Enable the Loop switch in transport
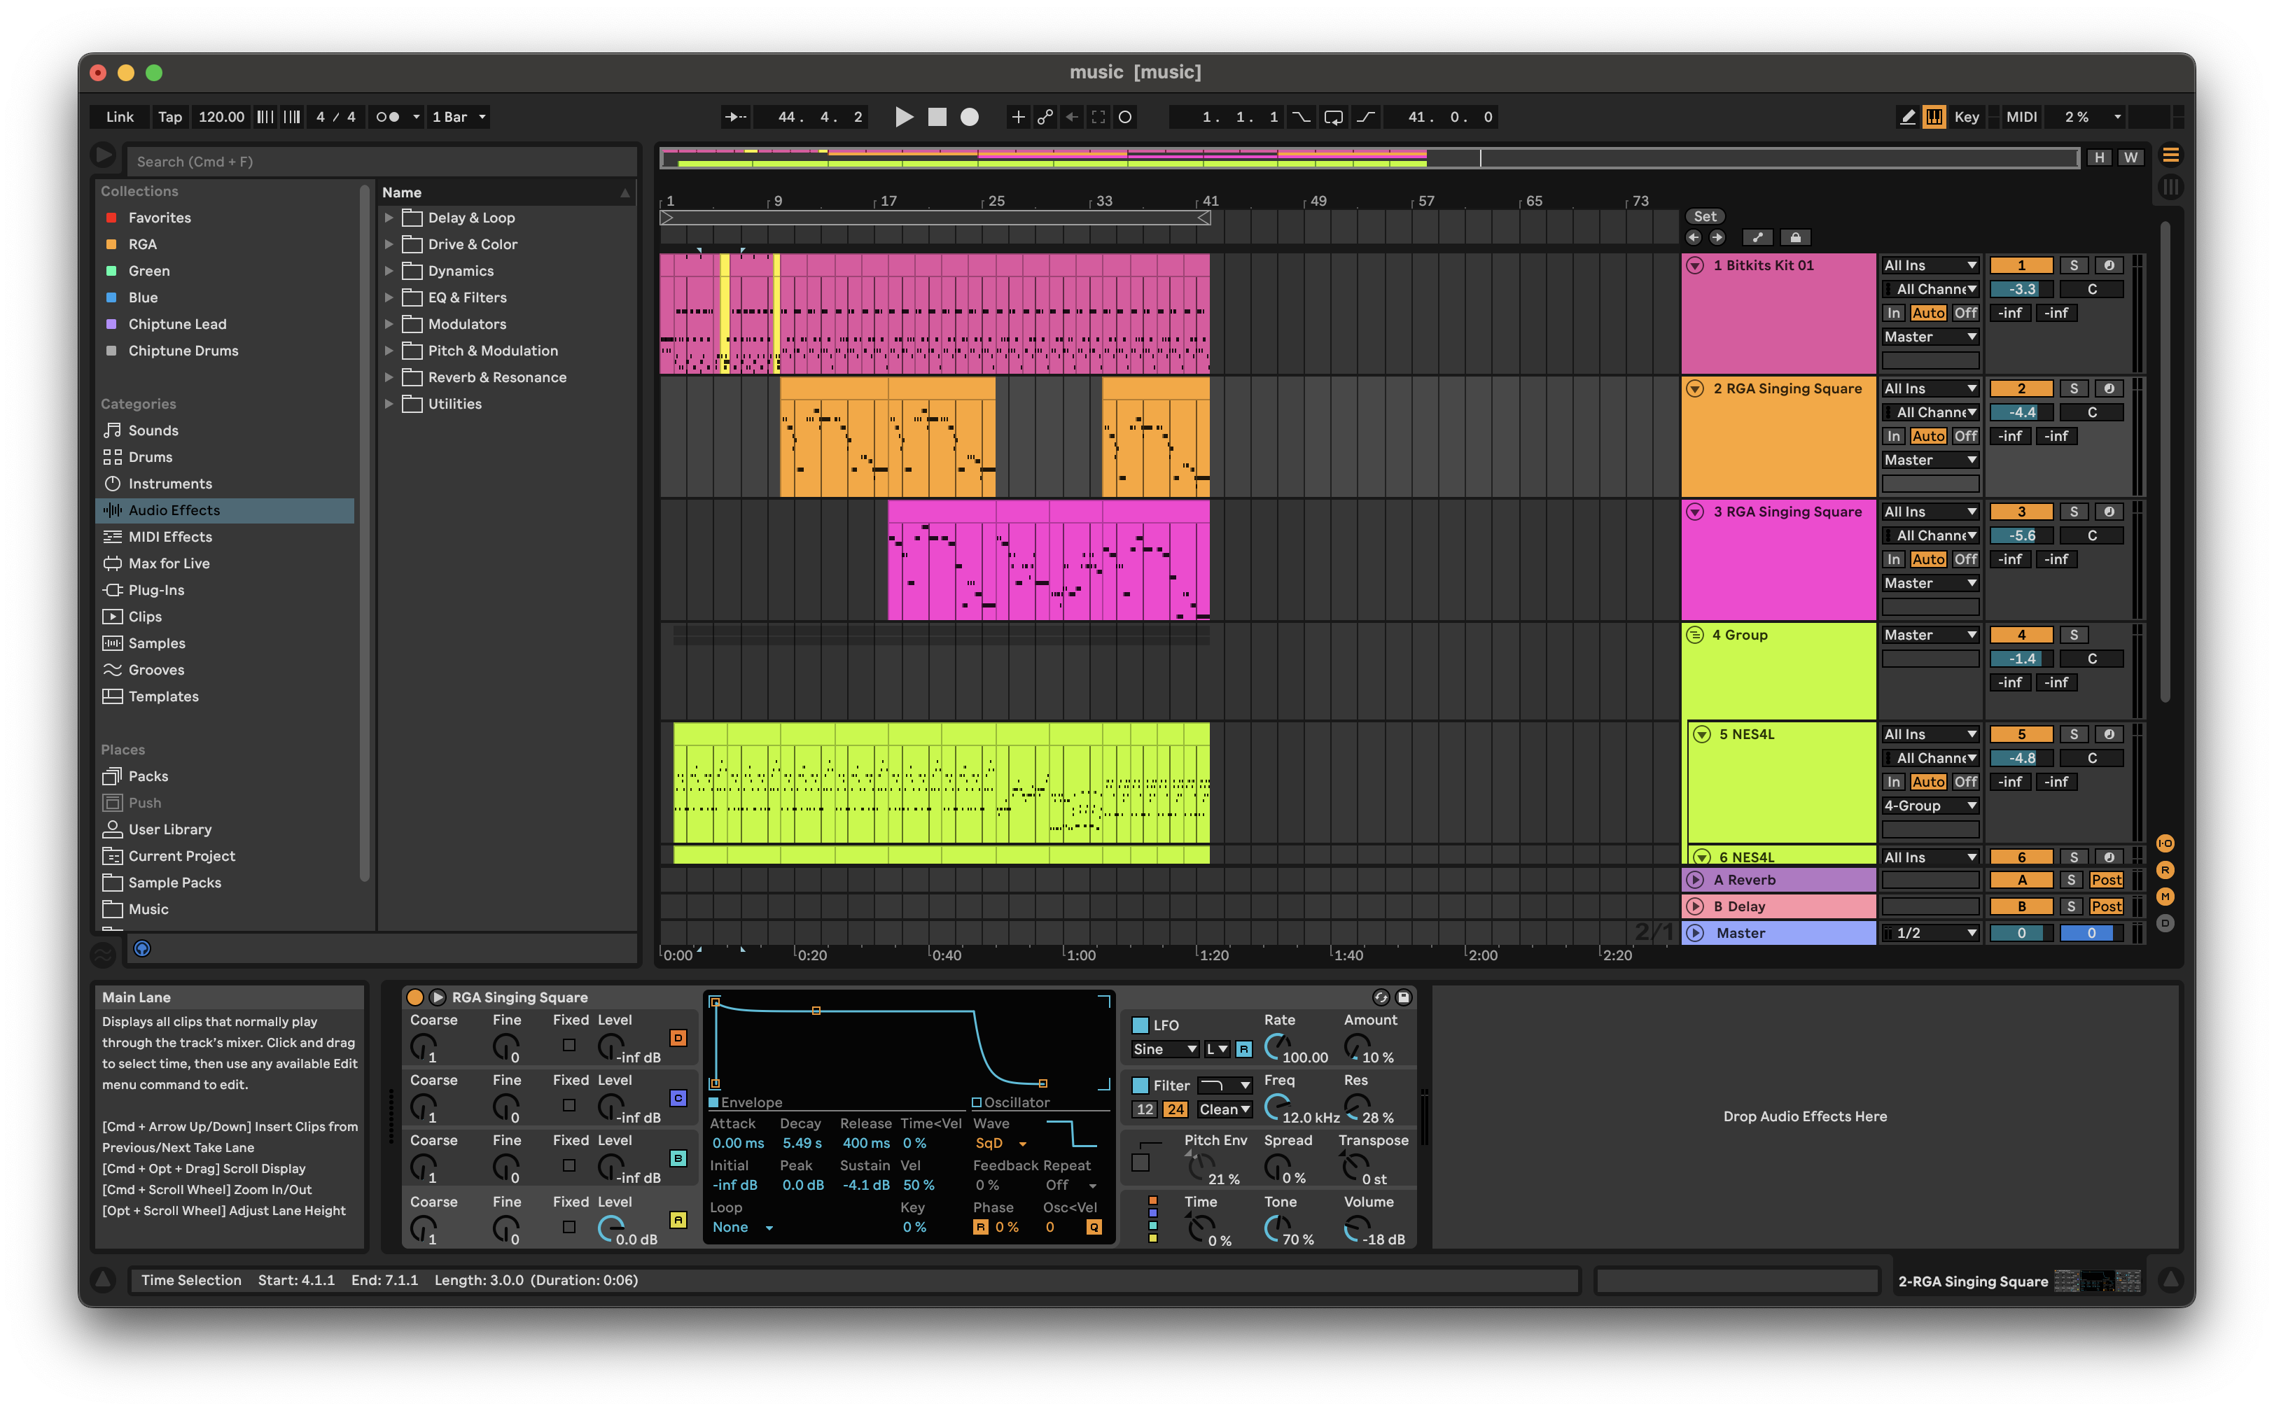The height and width of the screenshot is (1411, 2274). click(1334, 117)
